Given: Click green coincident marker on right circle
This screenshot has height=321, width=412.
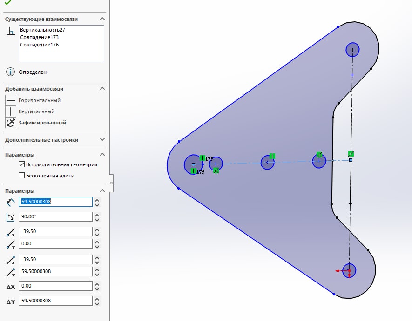Looking at the screenshot, I should click(x=319, y=155).
